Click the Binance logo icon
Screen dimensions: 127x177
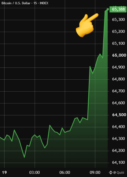tap(111, 173)
